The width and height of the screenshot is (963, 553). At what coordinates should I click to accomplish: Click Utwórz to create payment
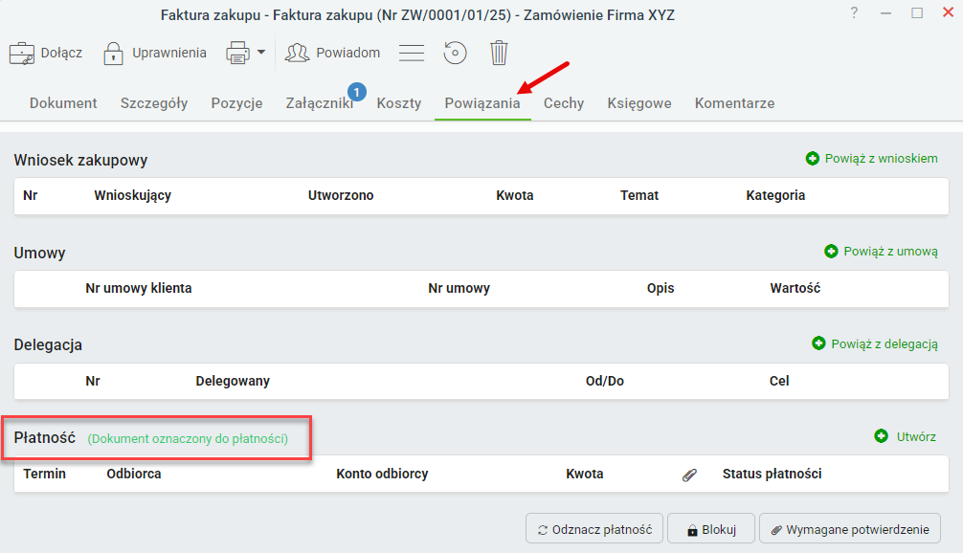tap(906, 436)
